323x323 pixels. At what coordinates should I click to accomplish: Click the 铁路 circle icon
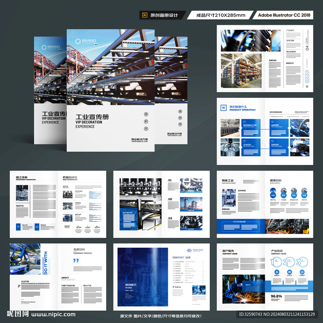pyautogui.click(x=273, y=195)
